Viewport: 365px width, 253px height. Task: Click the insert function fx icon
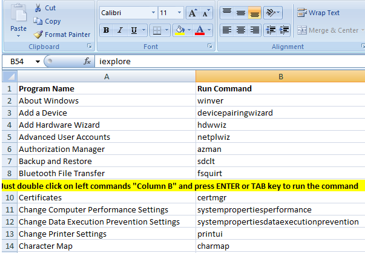point(87,62)
